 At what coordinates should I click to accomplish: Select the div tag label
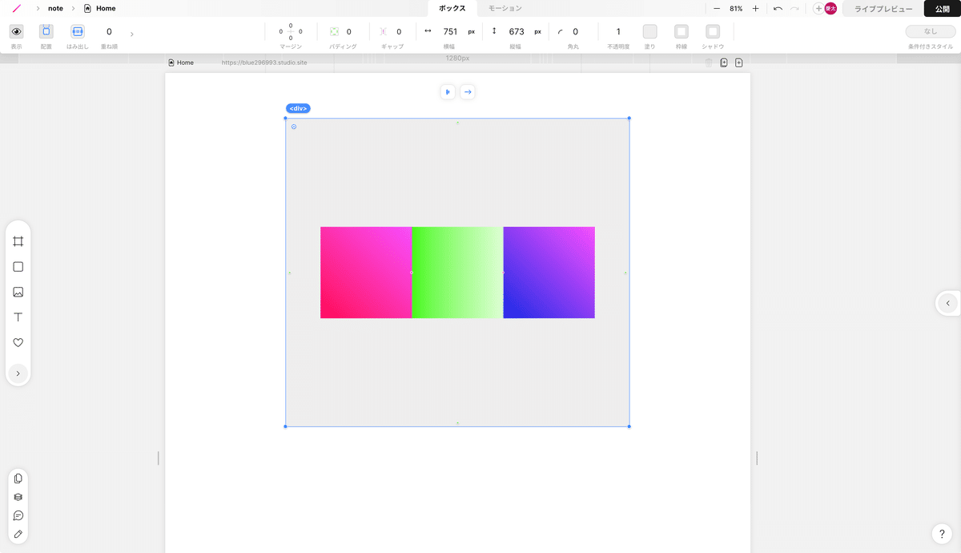[x=298, y=108]
